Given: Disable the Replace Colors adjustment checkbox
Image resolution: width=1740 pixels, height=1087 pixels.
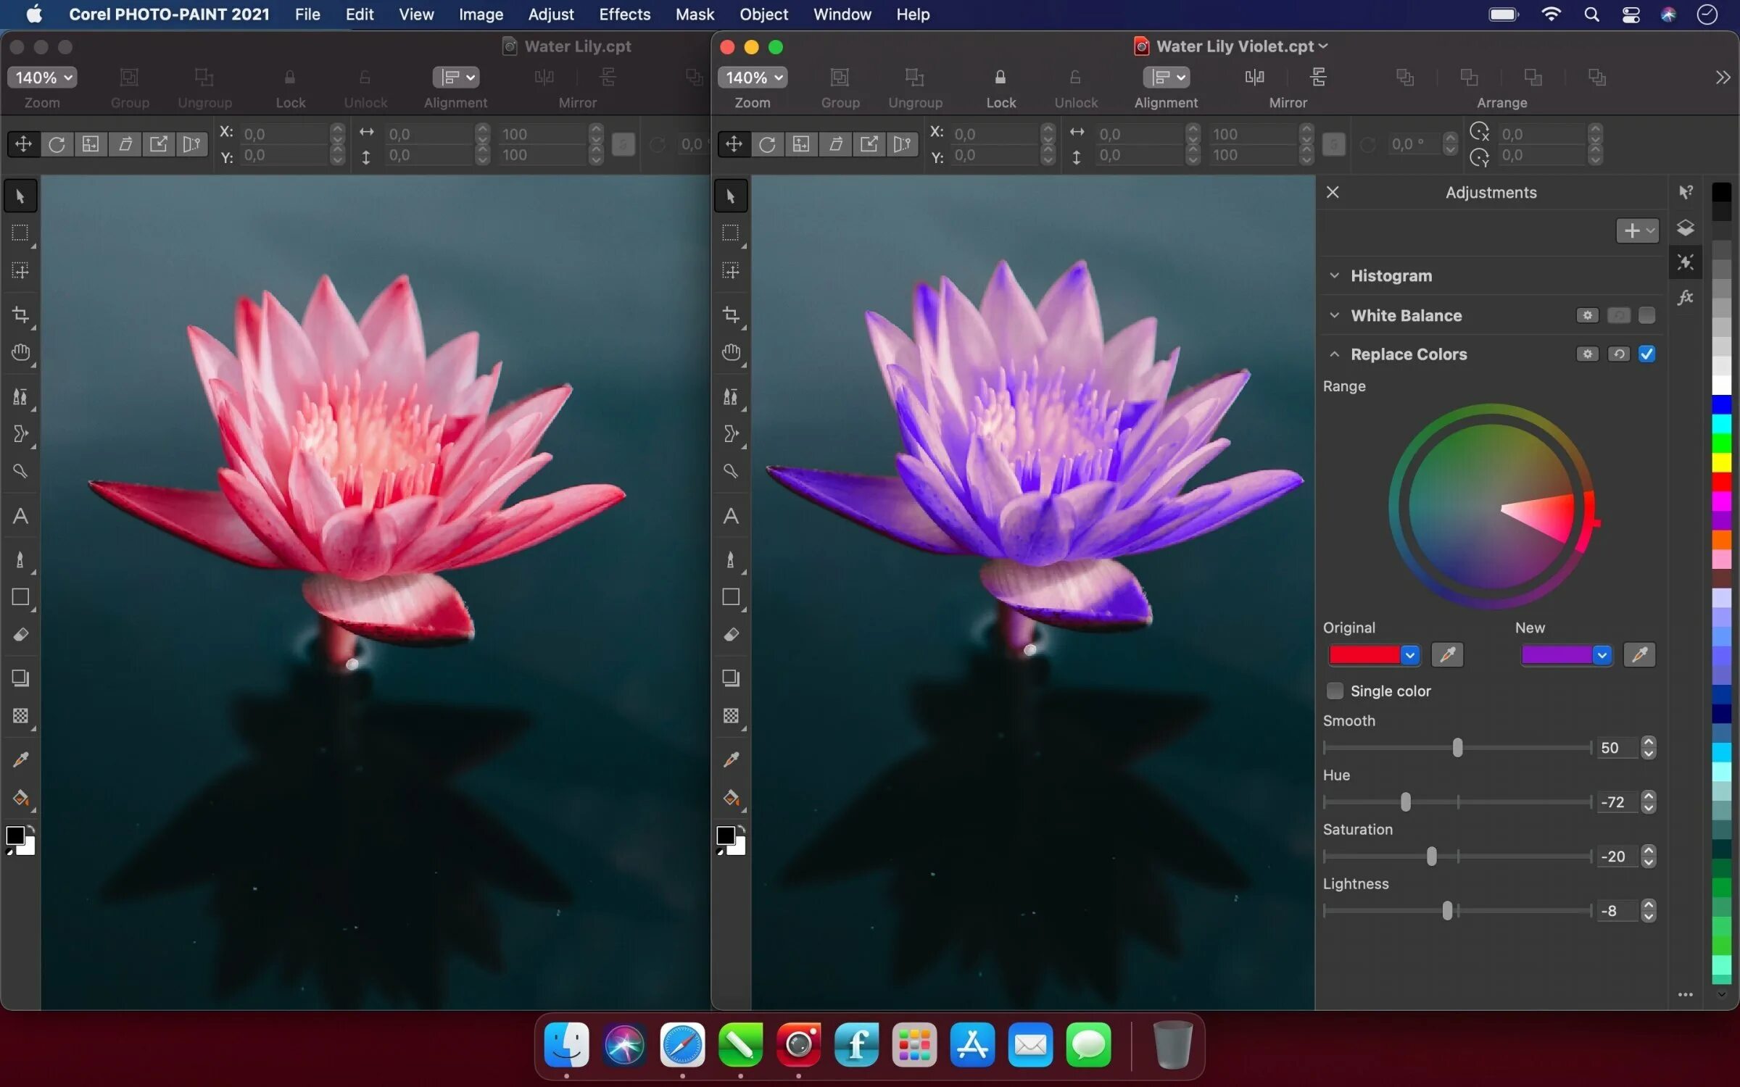Looking at the screenshot, I should pos(1646,354).
